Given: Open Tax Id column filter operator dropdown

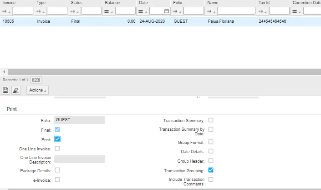Looking at the screenshot, I should pyautogui.click(x=262, y=11).
